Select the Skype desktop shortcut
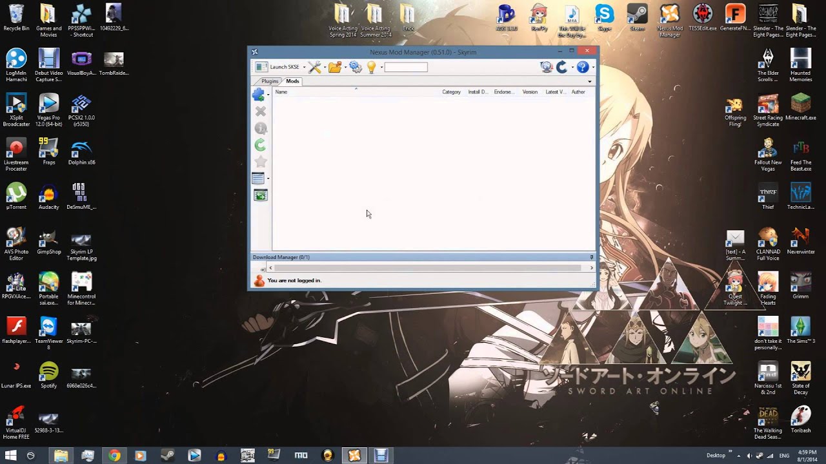The width and height of the screenshot is (826, 464). pyautogui.click(x=605, y=18)
